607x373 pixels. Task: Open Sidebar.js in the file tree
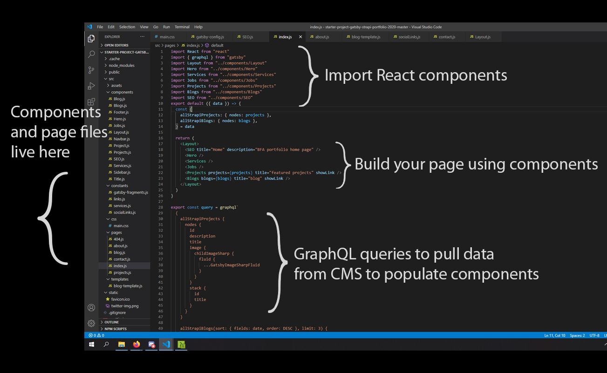(124, 172)
